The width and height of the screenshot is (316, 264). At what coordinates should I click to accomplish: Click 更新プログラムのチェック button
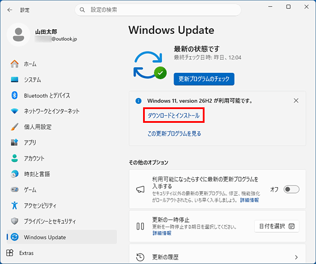tap(204, 79)
